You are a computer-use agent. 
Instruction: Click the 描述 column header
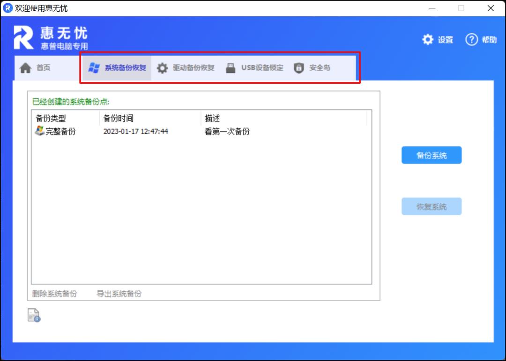click(x=212, y=118)
